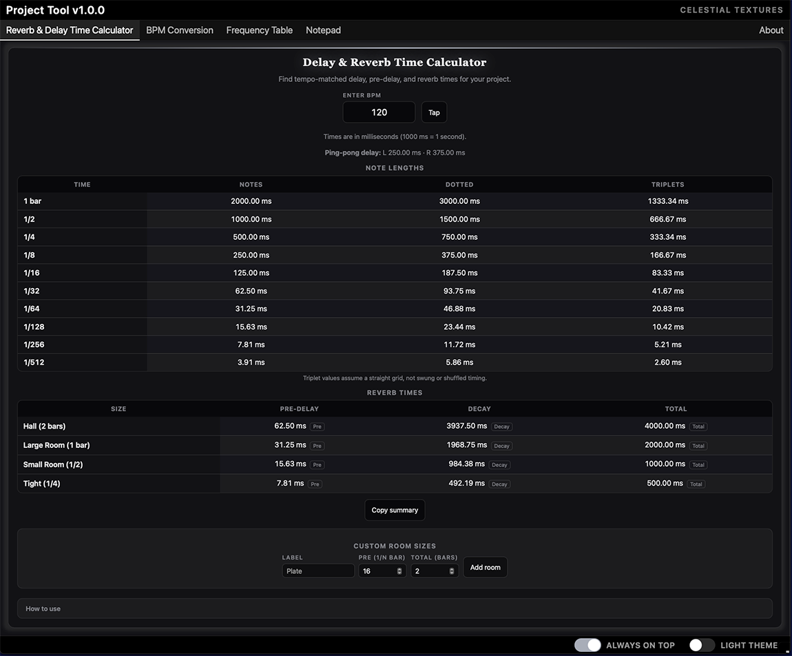This screenshot has height=656, width=792.
Task: Click the 15.63 ms 1/128 note value
Action: [x=251, y=327]
